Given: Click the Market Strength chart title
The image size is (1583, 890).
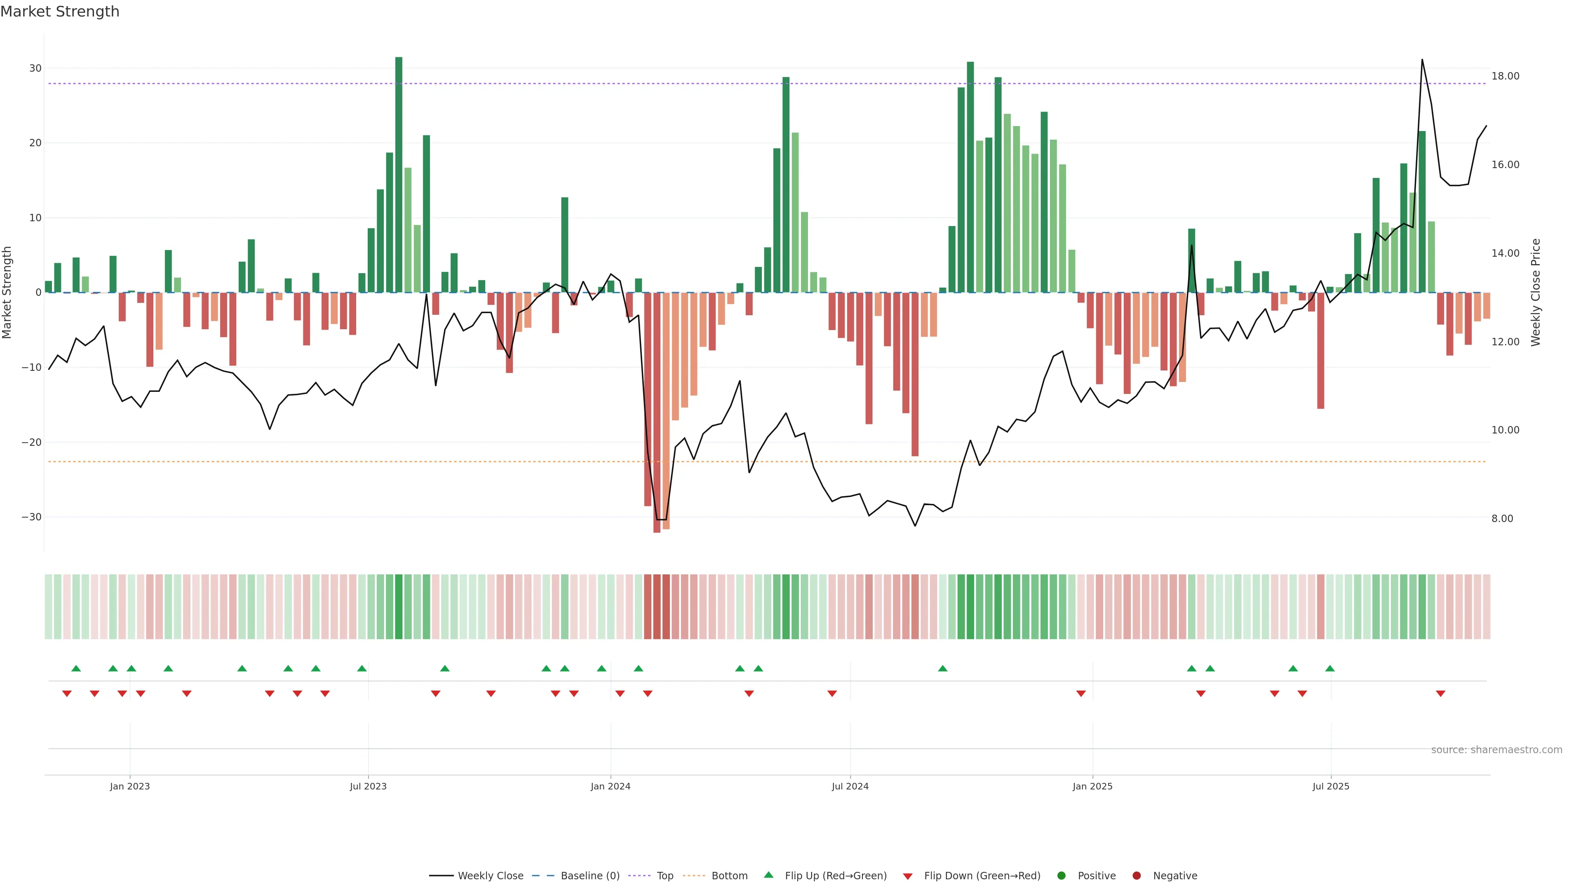Looking at the screenshot, I should point(60,12).
